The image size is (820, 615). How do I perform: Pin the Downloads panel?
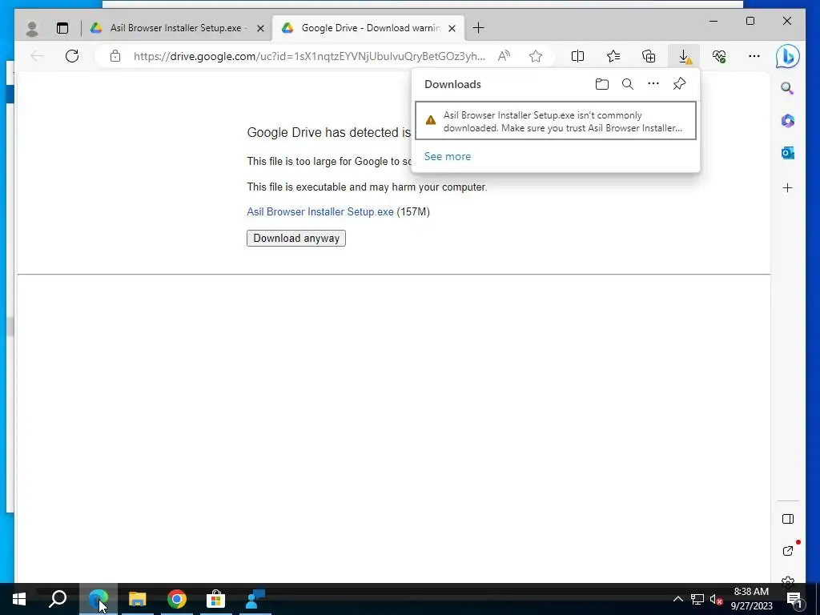click(x=679, y=83)
